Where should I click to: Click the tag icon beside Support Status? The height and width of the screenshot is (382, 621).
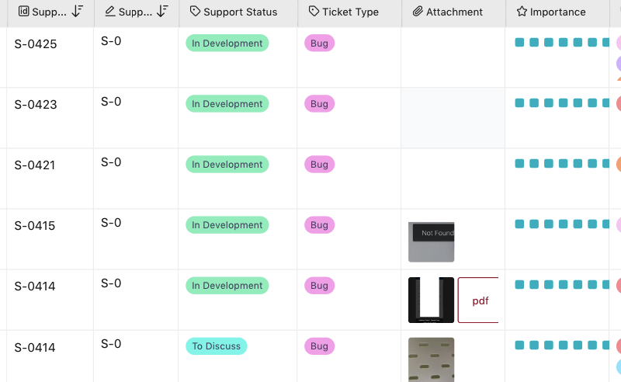pos(195,12)
